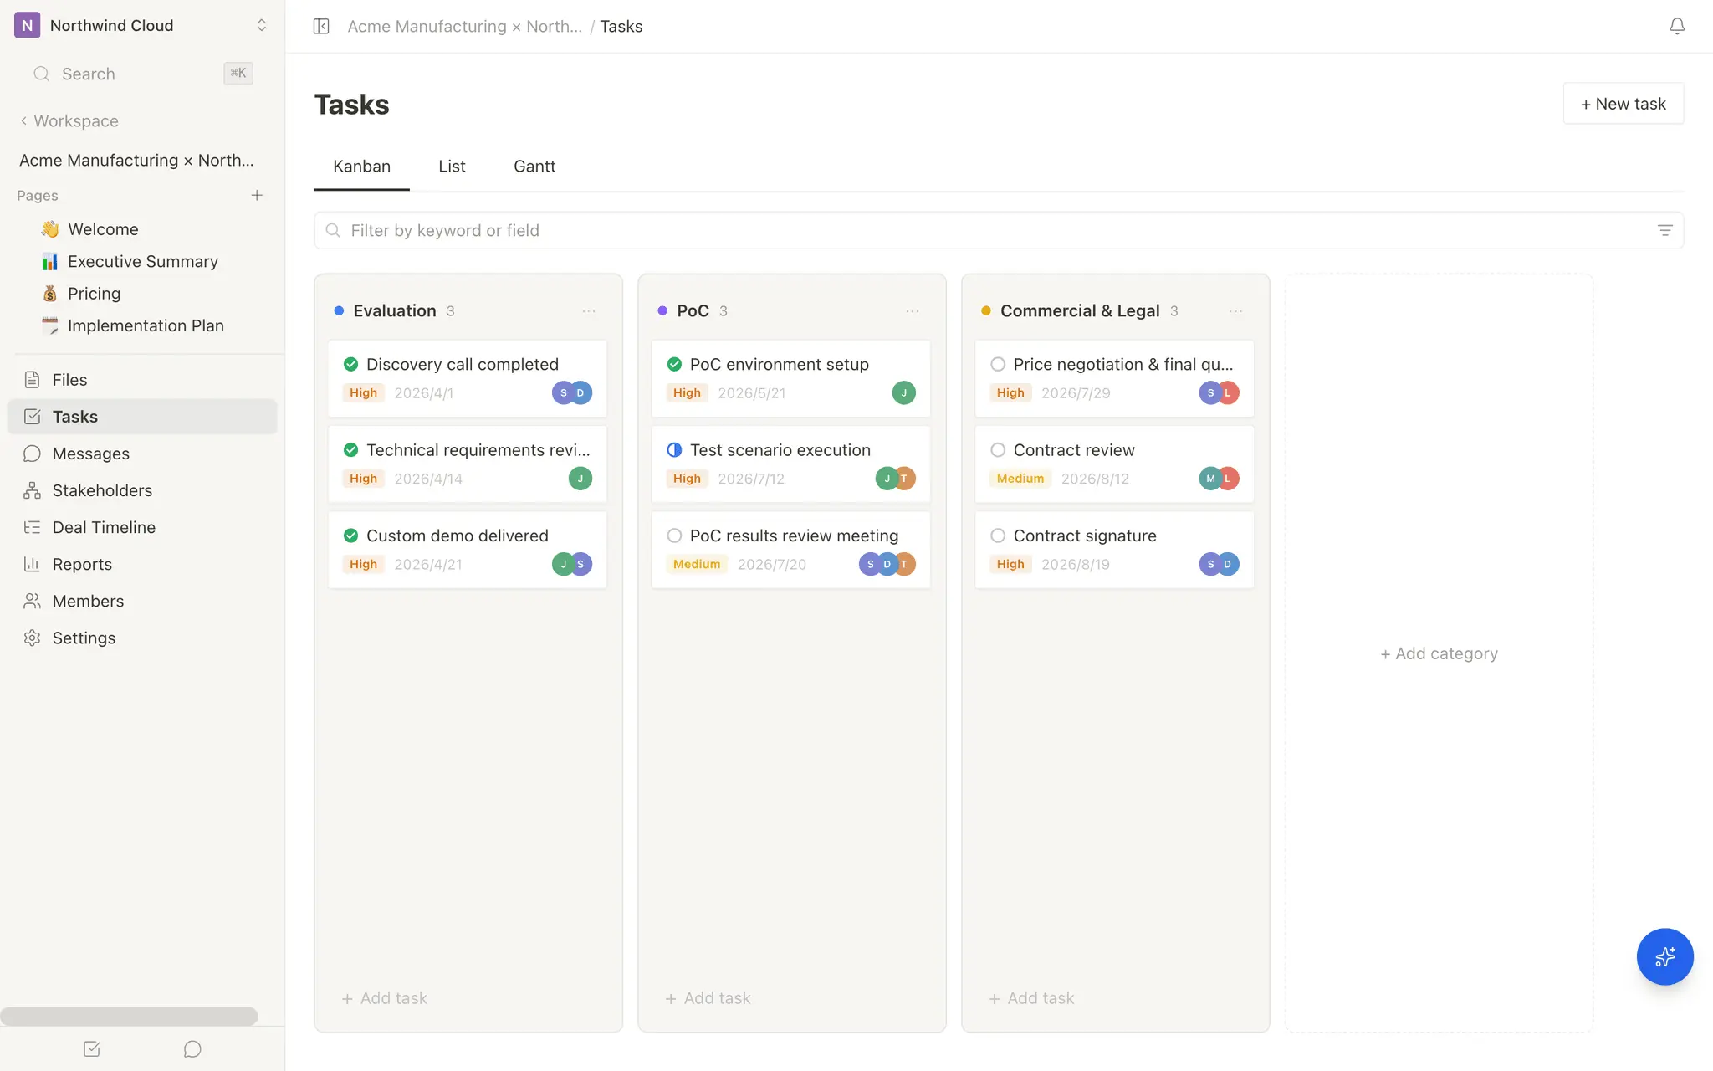Image resolution: width=1713 pixels, height=1071 pixels.
Task: Mark PoC results review meeting done
Action: click(x=674, y=535)
